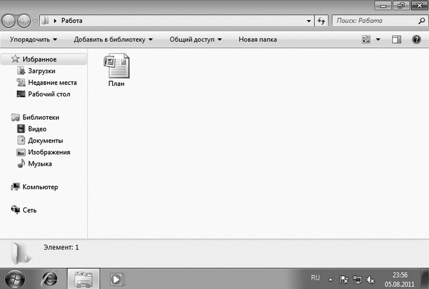Open the Документы library
429x289 pixels.
tap(46, 140)
